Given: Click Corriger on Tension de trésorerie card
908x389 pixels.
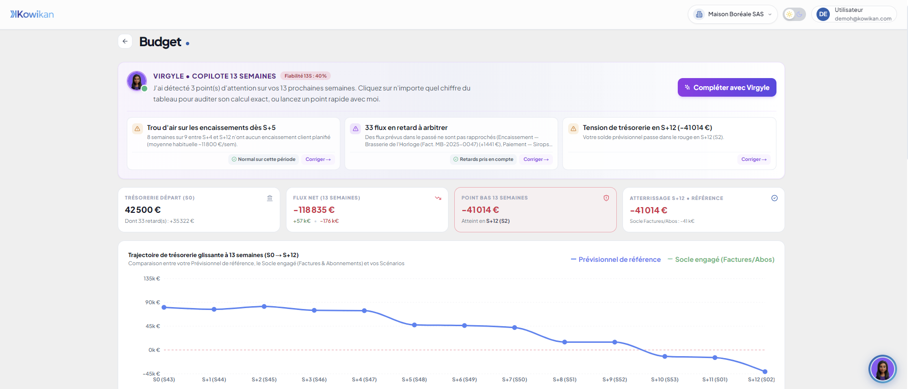Looking at the screenshot, I should pos(754,160).
